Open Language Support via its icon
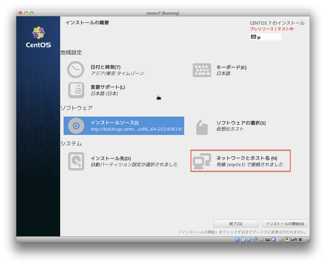326x265 pixels. (x=76, y=90)
